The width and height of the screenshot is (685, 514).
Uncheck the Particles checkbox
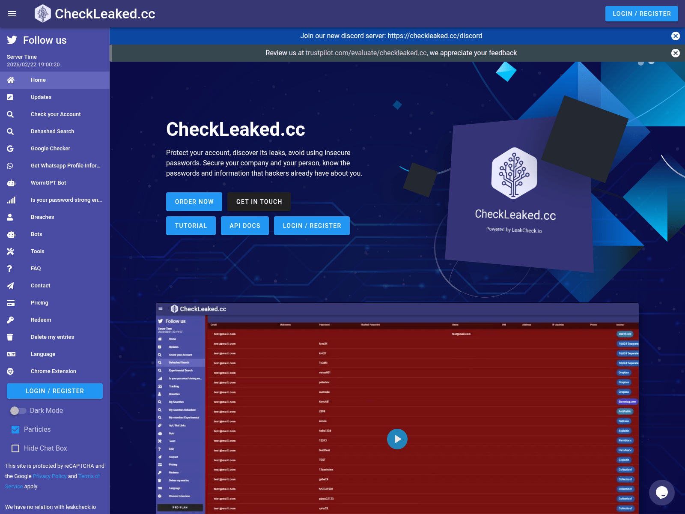point(15,430)
